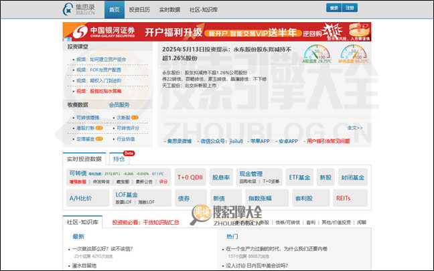434x271 pixels.
Task: Open 次新股 paid data link
Action: (x=123, y=118)
